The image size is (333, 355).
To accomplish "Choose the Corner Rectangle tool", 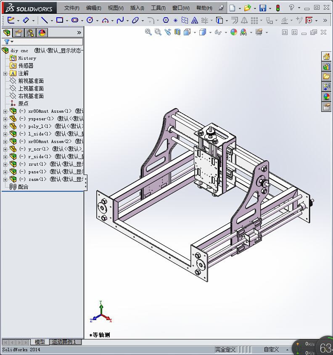I will 60,20.
